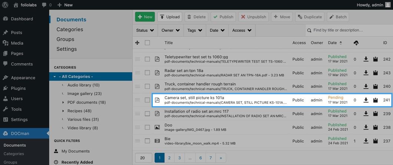
Task: Open the New menu in admin bar
Action: 65,5
